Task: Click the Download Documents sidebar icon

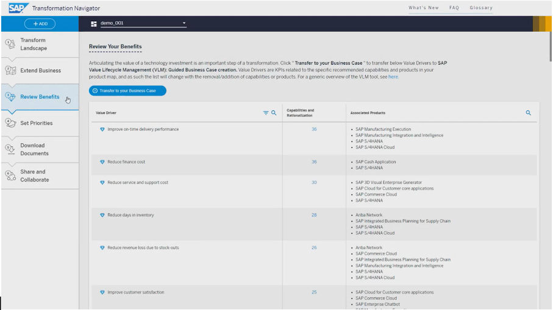Action: pos(10,149)
